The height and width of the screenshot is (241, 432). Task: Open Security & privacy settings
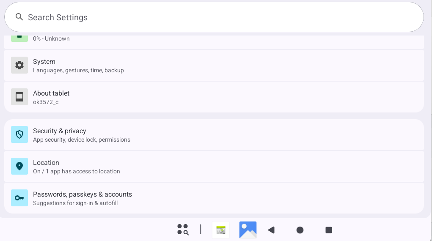[x=214, y=135]
